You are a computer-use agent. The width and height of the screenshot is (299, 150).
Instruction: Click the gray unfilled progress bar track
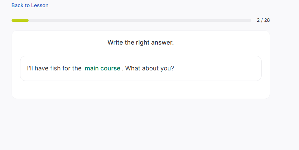pyautogui.click(x=139, y=20)
